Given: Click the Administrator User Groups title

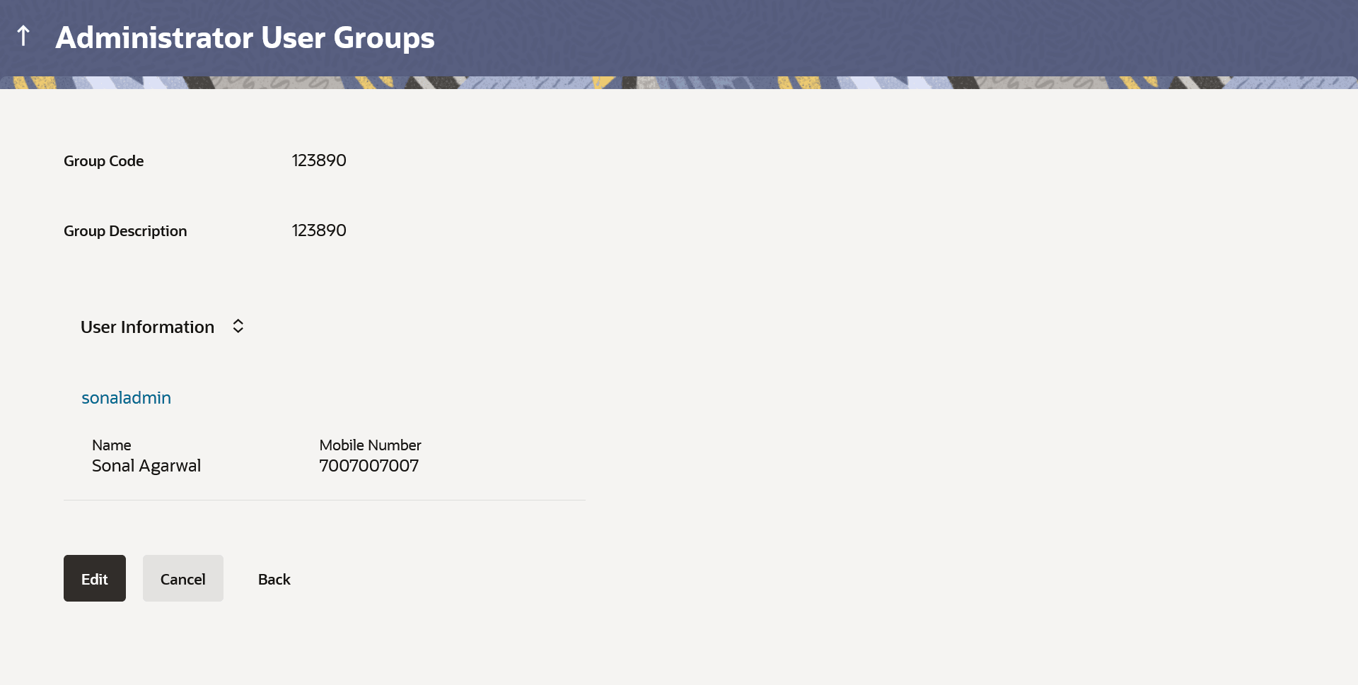Looking at the screenshot, I should pos(245,37).
